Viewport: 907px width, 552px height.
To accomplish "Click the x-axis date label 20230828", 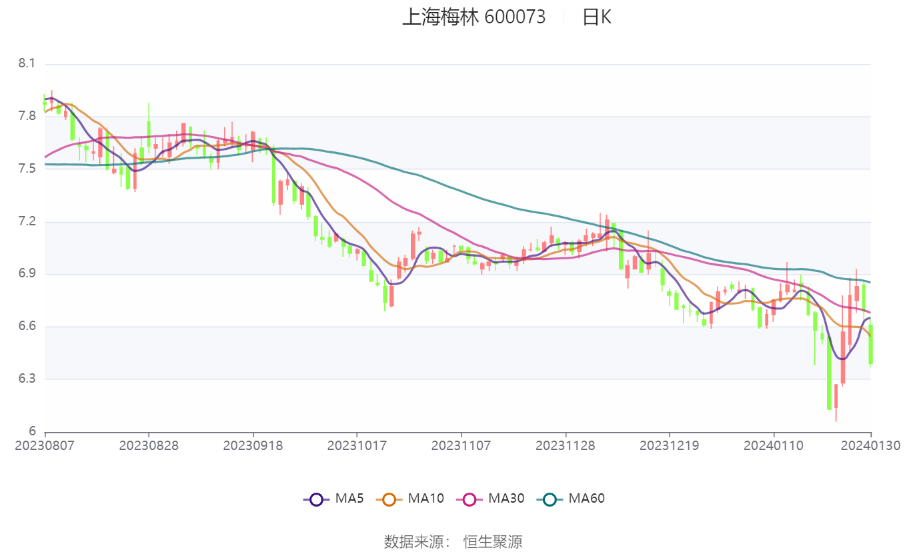I will (x=149, y=445).
